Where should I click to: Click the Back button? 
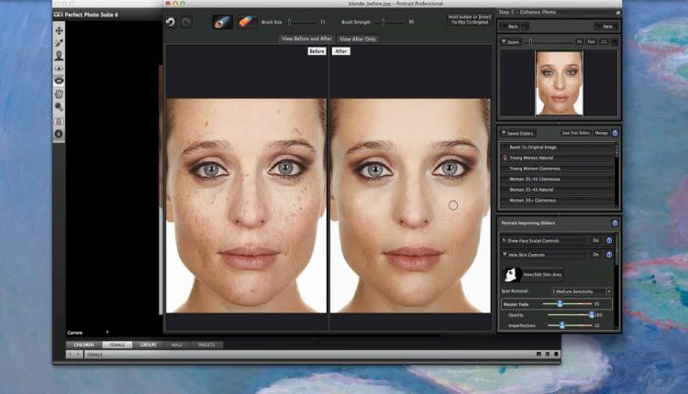(512, 27)
